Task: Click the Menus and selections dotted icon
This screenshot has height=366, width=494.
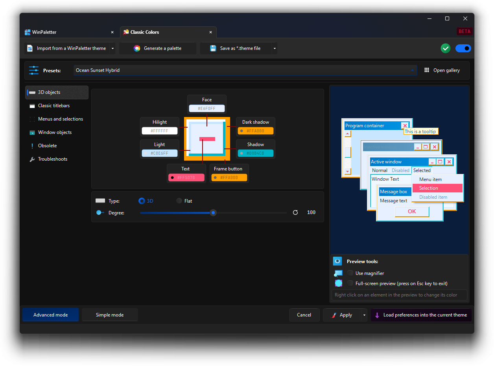Action: (32, 119)
